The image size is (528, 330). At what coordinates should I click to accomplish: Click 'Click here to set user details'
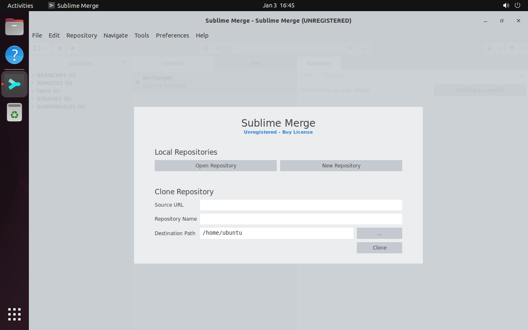(x=335, y=90)
